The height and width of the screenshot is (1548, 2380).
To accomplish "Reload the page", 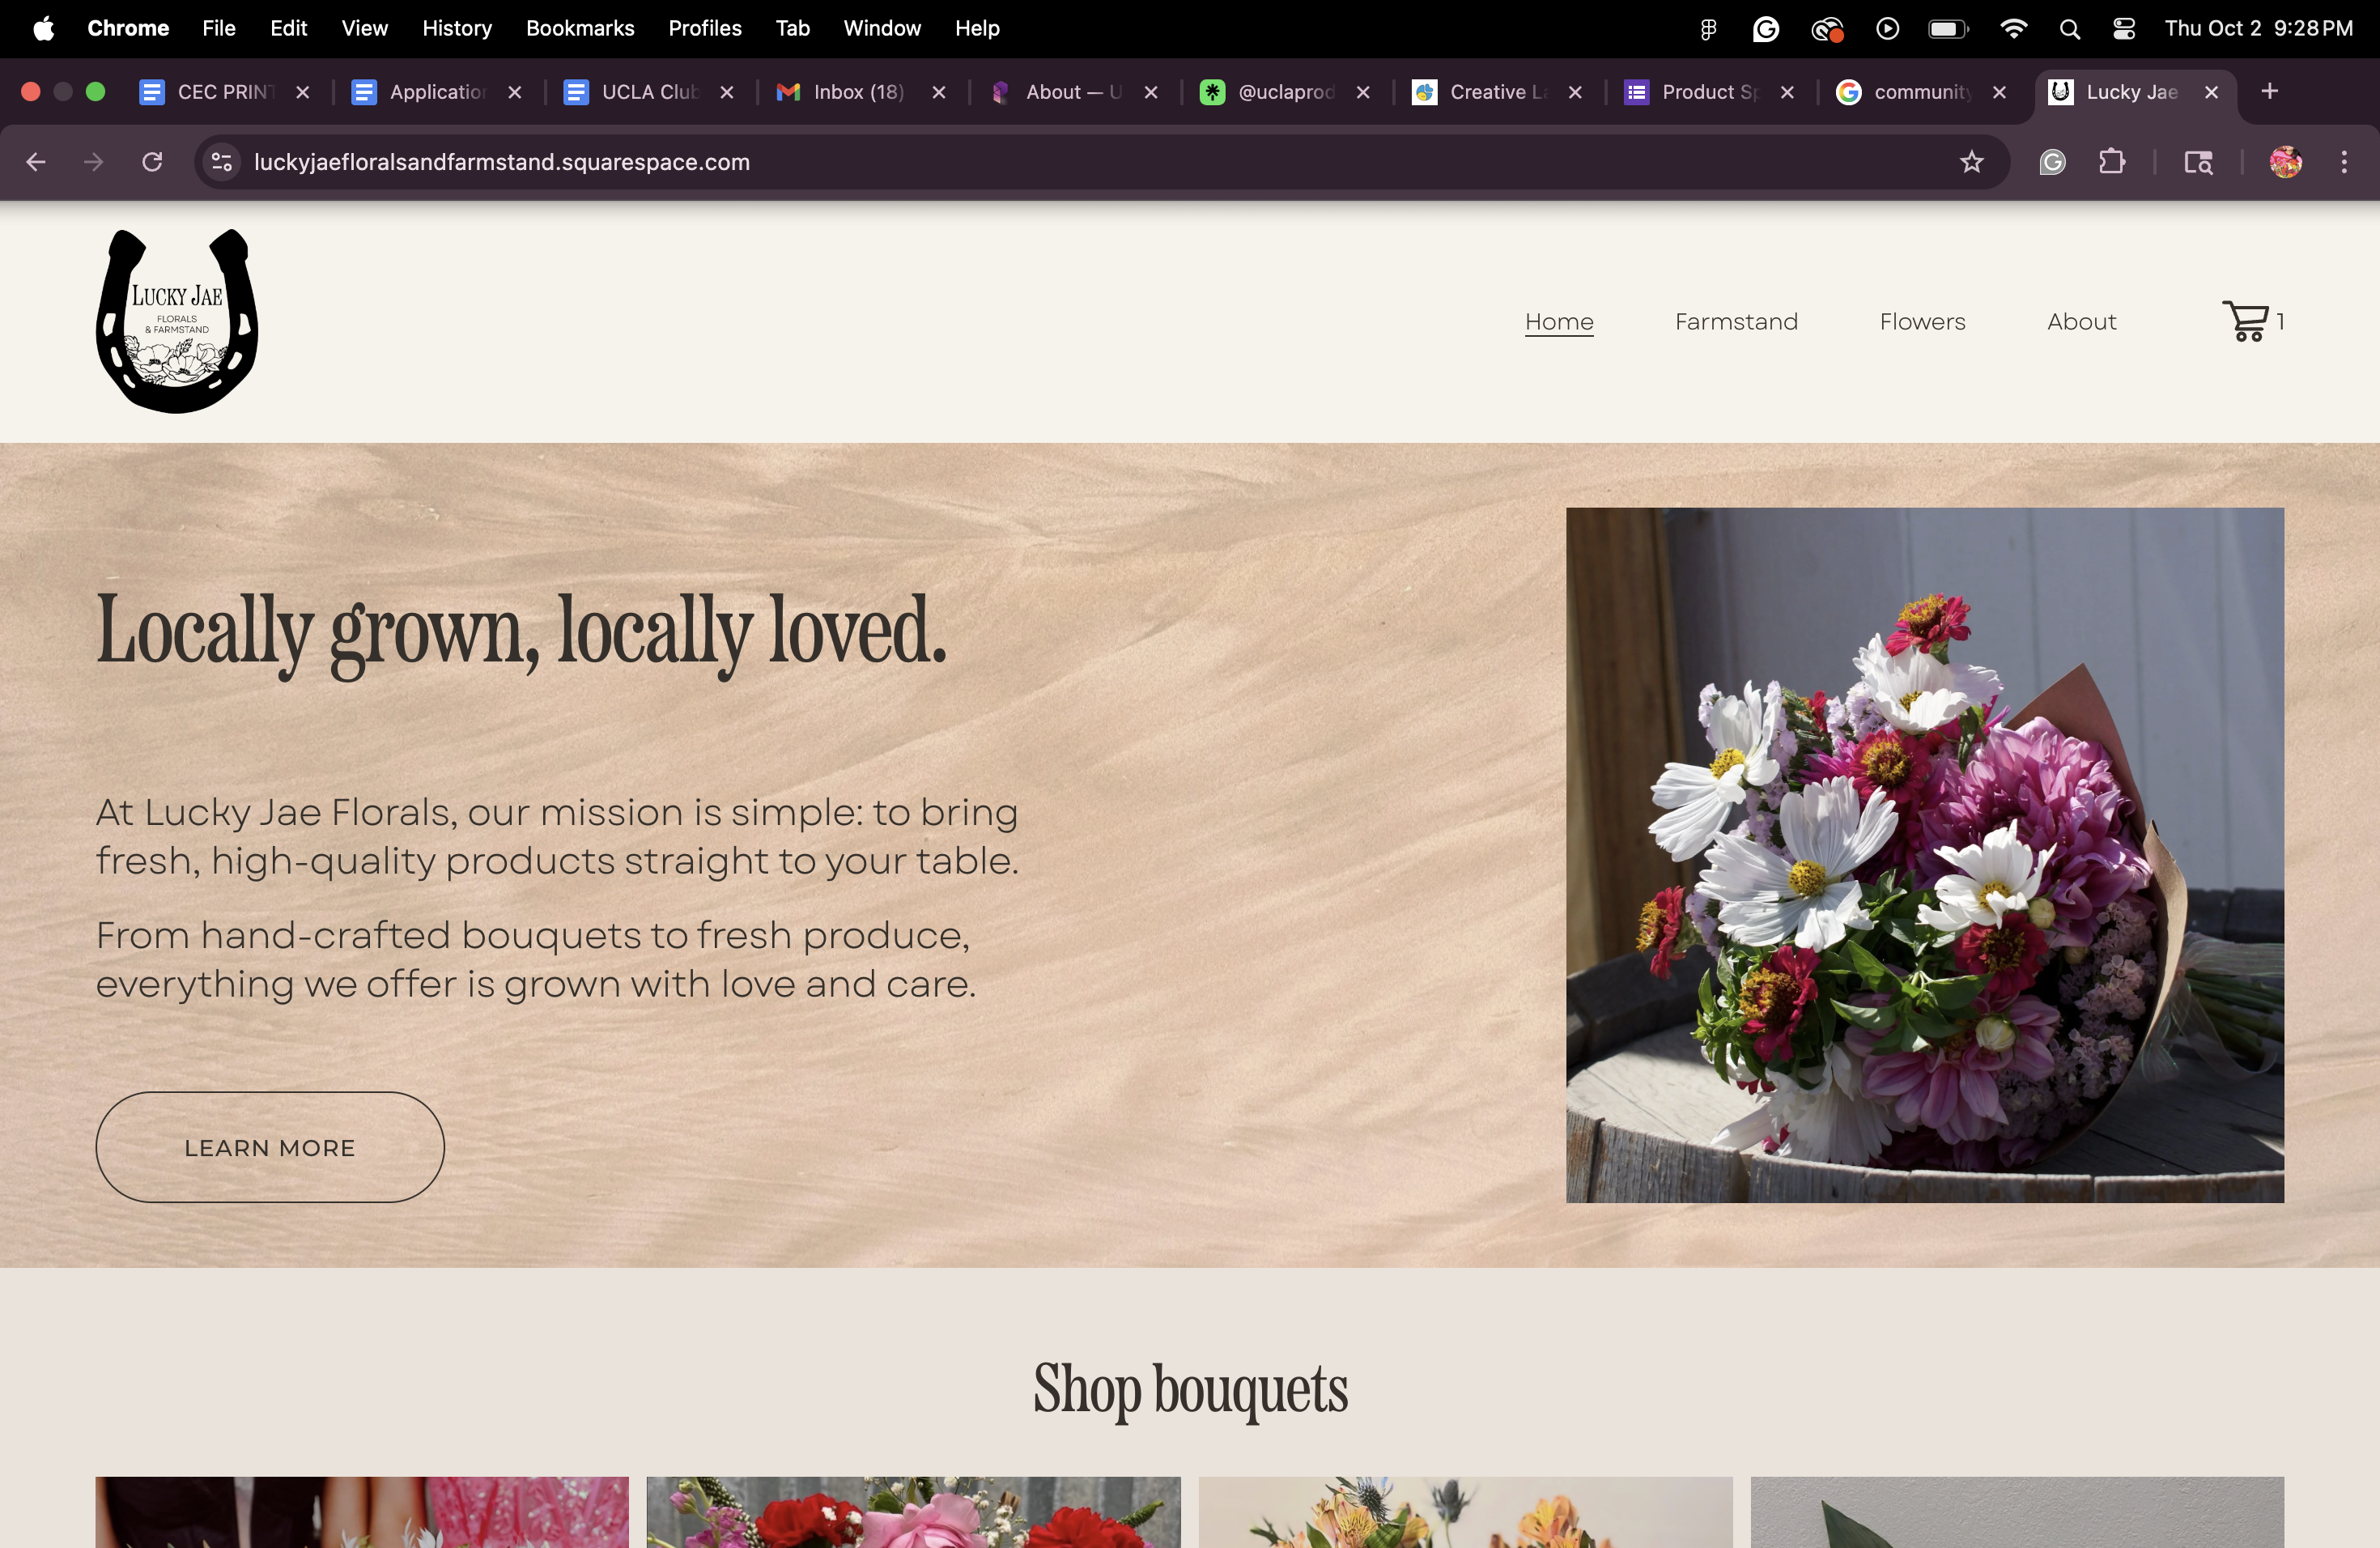I will tap(152, 162).
